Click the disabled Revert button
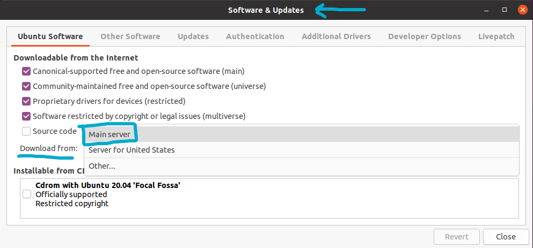 [457, 237]
